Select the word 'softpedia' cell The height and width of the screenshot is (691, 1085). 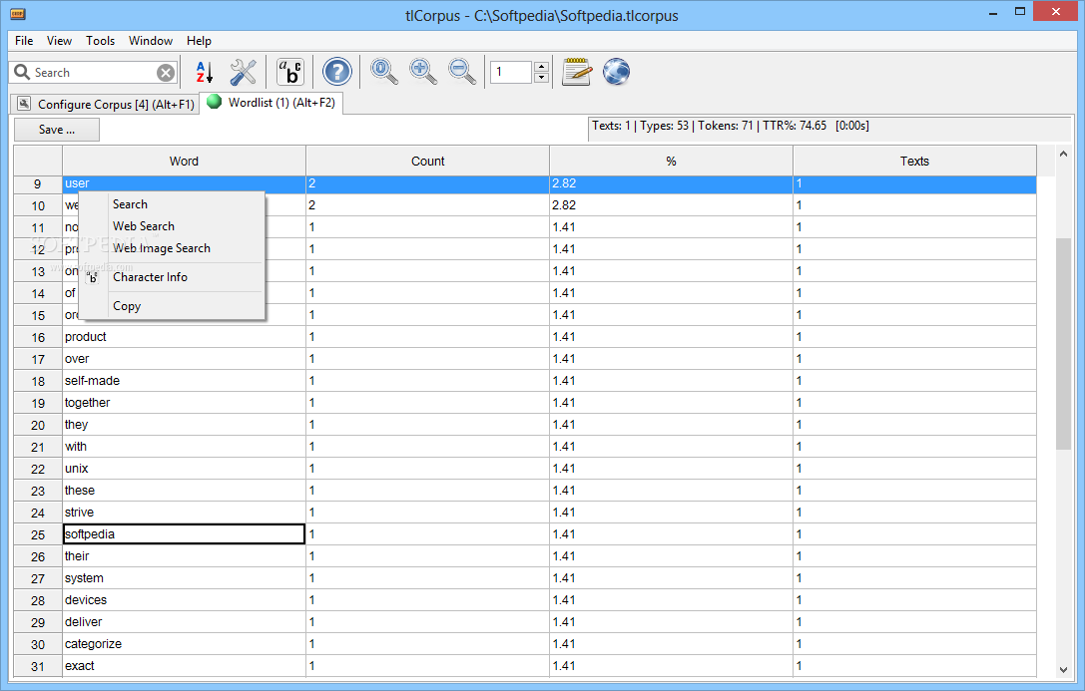(184, 534)
